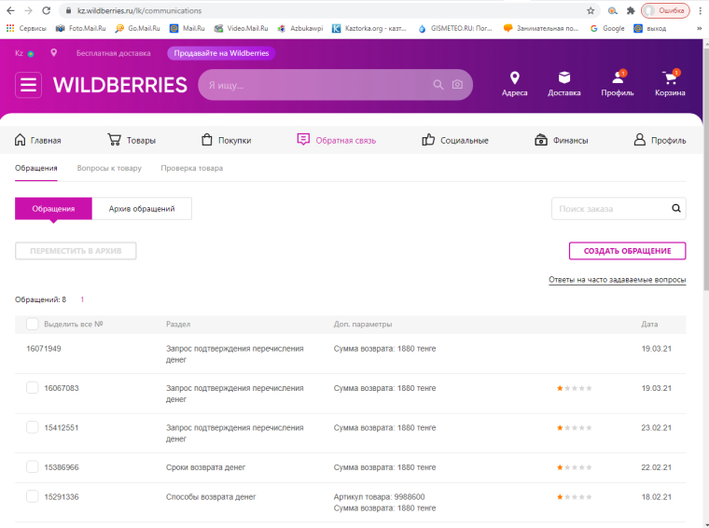Click Бесплатная доставка link

tap(114, 53)
